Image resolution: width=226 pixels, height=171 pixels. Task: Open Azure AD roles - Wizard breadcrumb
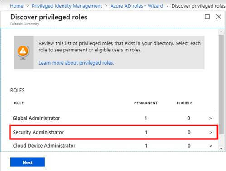(137, 6)
